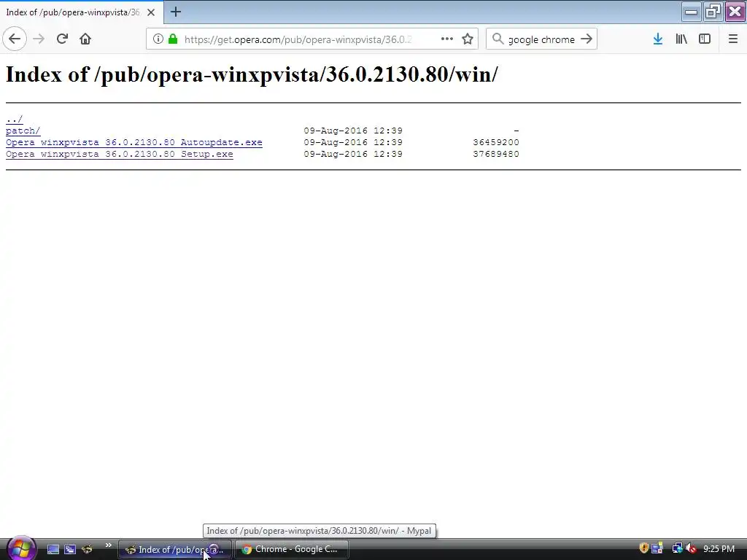The image size is (747, 560).
Task: Click the google chrome search field
Action: [x=541, y=39]
